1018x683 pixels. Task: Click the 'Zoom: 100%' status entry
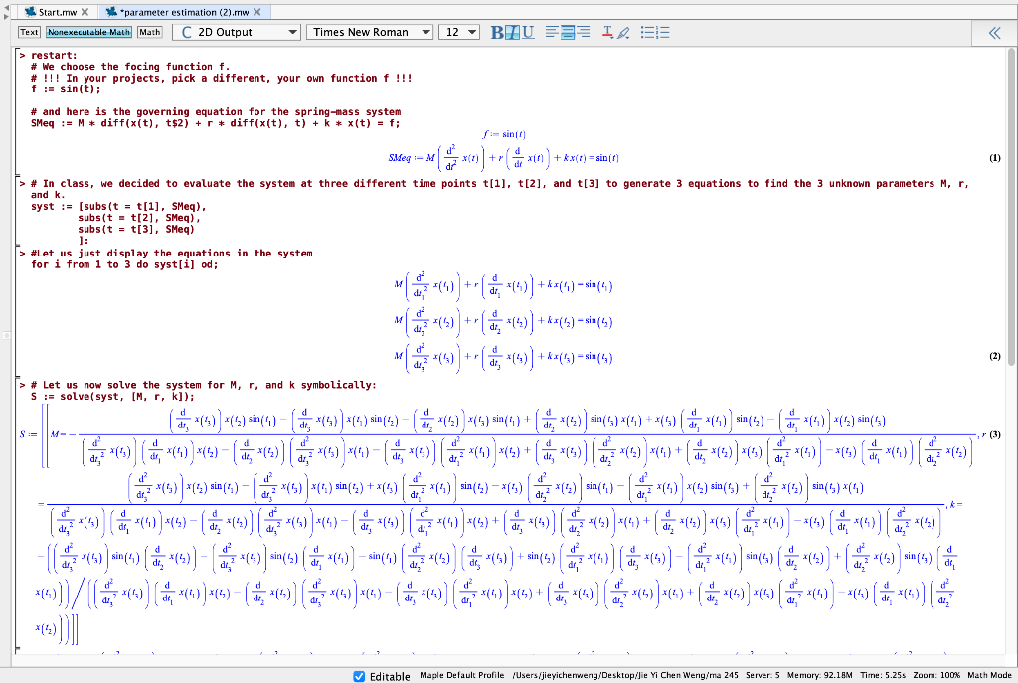coord(936,675)
